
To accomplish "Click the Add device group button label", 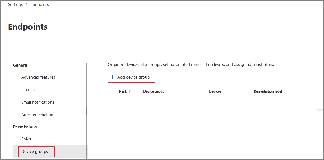I will coord(134,77).
